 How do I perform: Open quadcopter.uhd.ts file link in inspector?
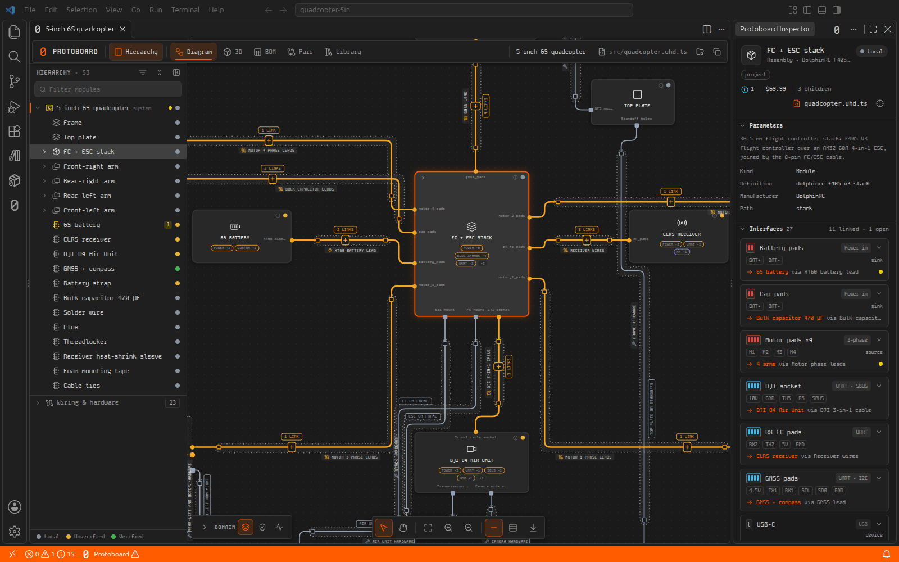click(x=830, y=103)
